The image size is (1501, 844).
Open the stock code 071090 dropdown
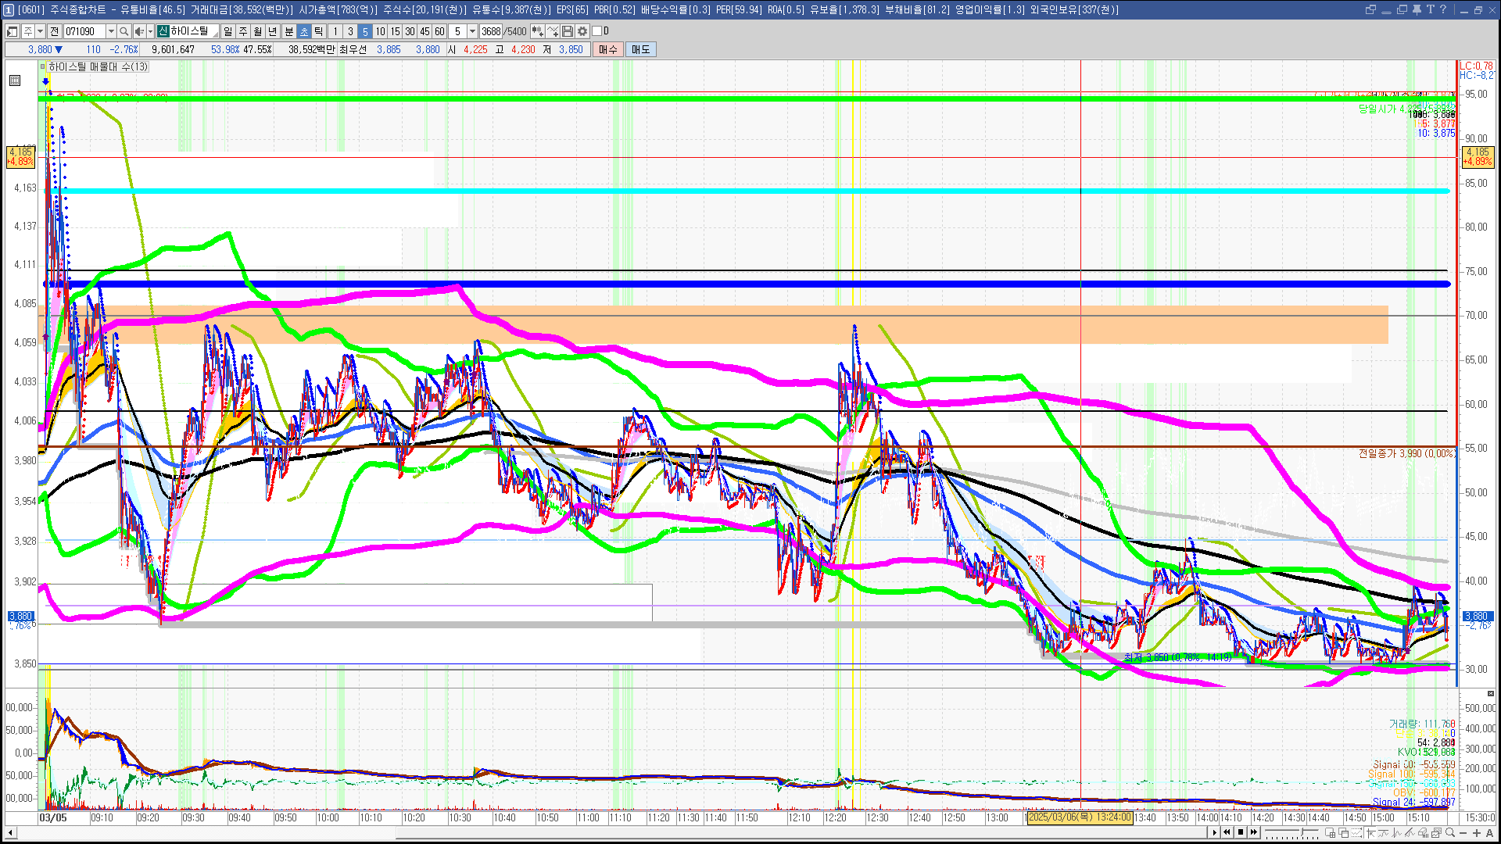(111, 31)
